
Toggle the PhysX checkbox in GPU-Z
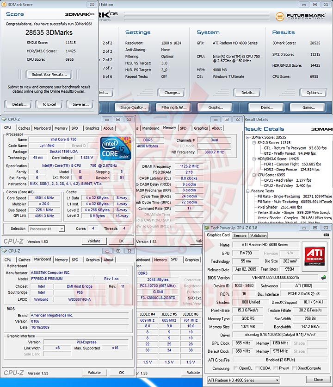click(x=276, y=368)
